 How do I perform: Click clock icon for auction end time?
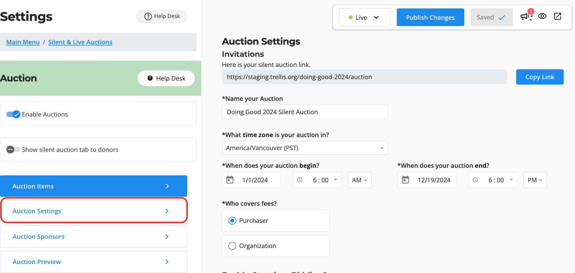[x=475, y=180]
